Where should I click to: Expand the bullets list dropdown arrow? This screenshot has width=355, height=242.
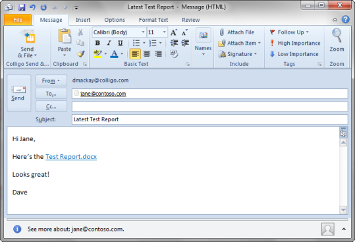pyautogui.click(x=144, y=43)
